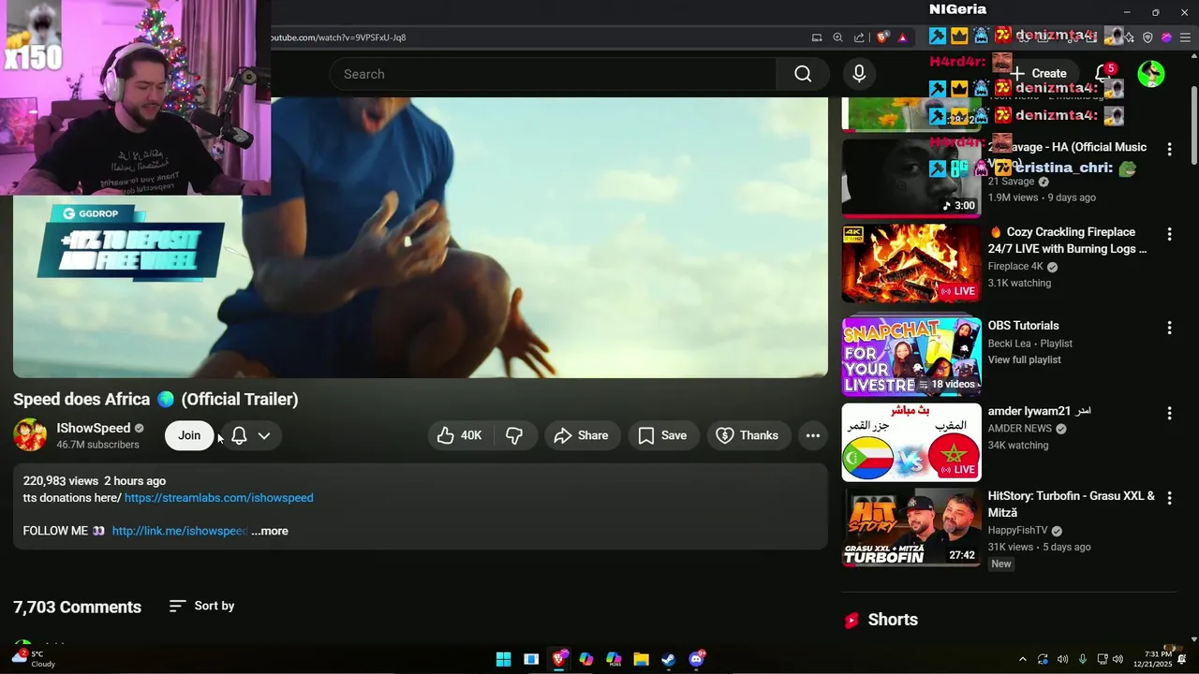The width and height of the screenshot is (1199, 674).
Task: Toggle the microphone icon in system tray
Action: [1082, 659]
